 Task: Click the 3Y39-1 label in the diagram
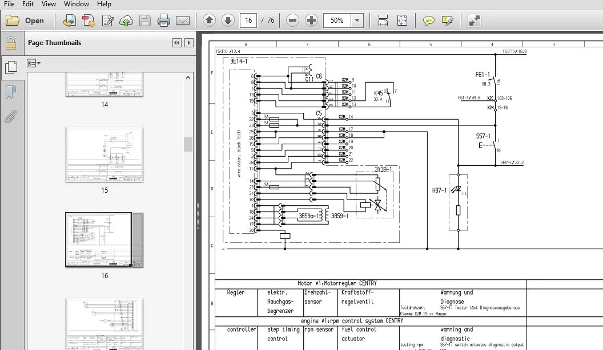pyautogui.click(x=383, y=169)
